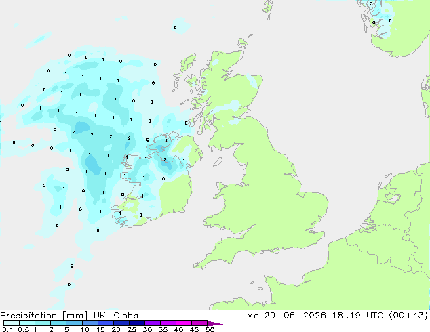
Task: Click the '10' legend scale label
Action: (85, 329)
